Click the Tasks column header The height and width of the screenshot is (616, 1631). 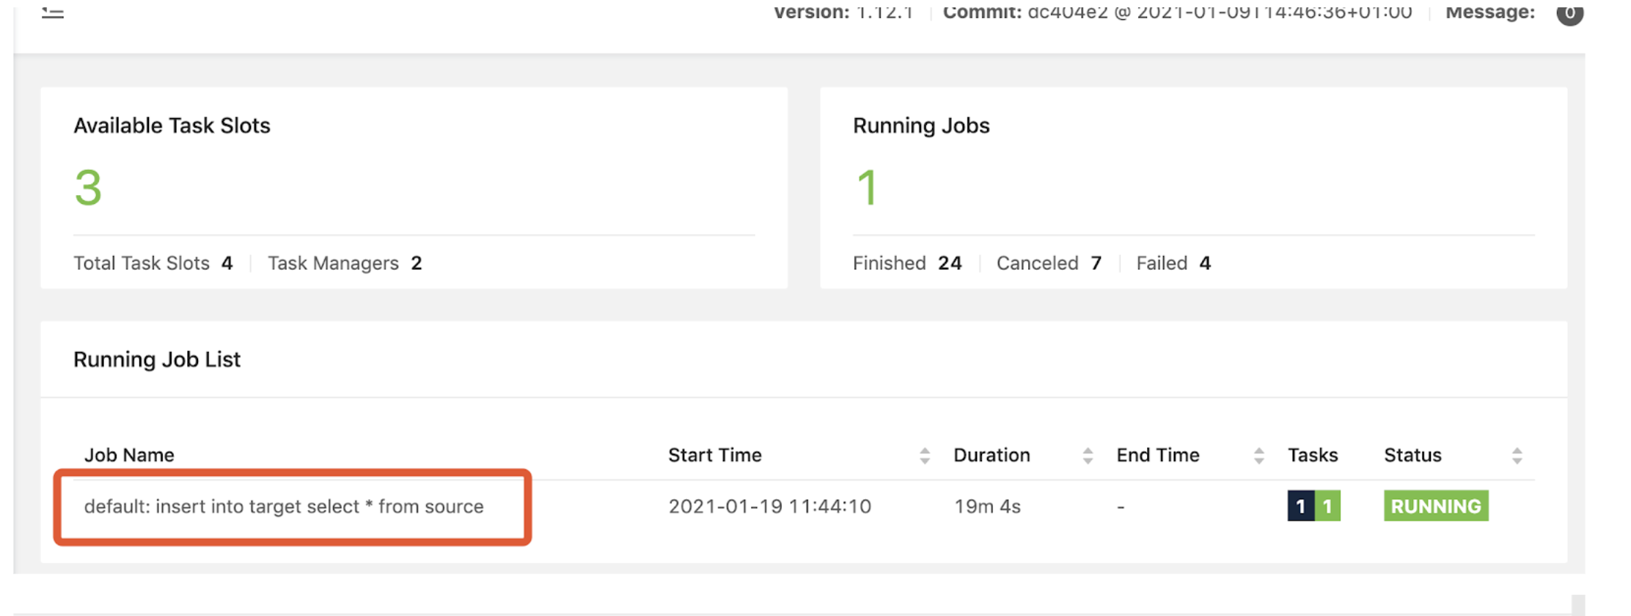[x=1313, y=455]
